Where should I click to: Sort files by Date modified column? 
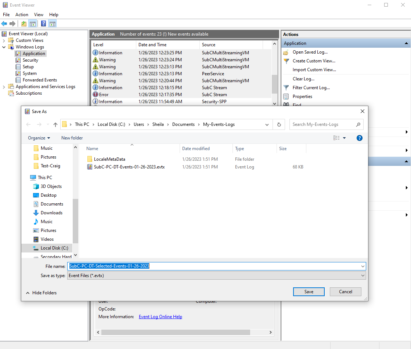196,149
